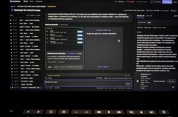178x117 pixels.
Task: Click Edit on the Polished task detail card
Action: coord(56,67)
